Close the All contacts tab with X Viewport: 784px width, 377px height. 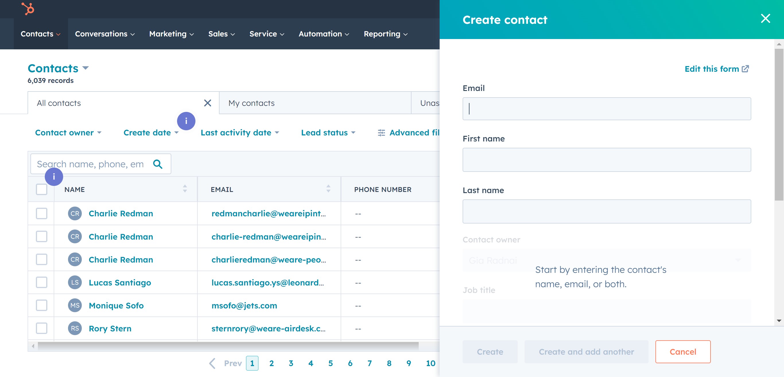pyautogui.click(x=207, y=103)
